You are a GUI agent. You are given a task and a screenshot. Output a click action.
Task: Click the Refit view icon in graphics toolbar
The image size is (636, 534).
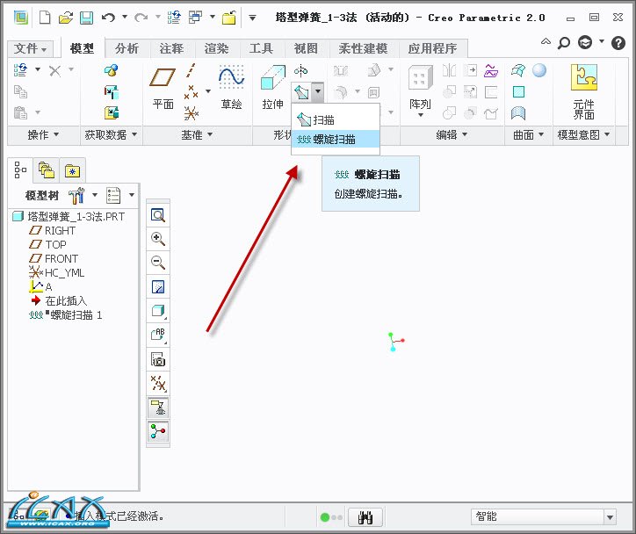(158, 215)
